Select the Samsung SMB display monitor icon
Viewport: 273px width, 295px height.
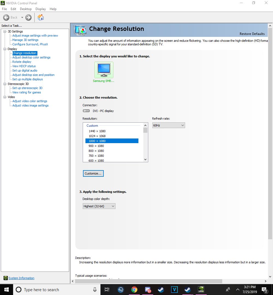coord(104,70)
